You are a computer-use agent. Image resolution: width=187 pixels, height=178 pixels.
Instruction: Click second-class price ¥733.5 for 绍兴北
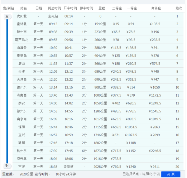pyautogui.click(x=116, y=159)
